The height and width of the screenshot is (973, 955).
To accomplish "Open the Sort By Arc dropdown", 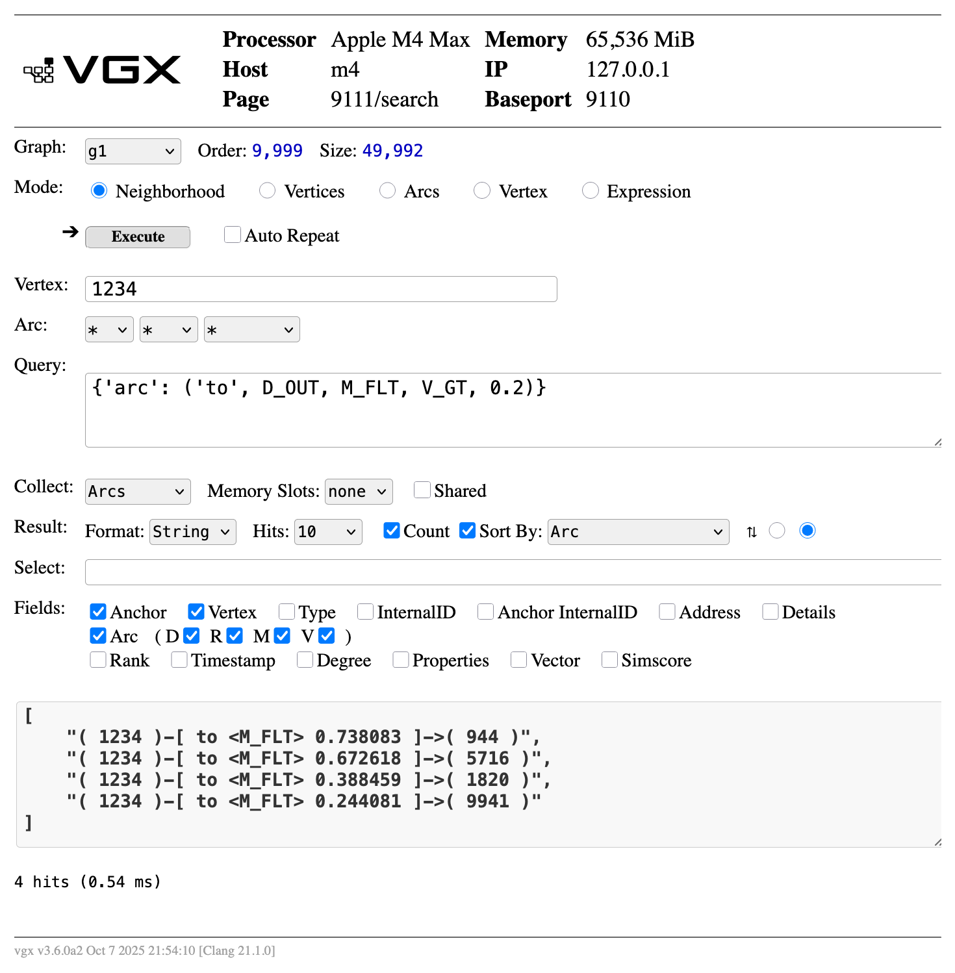I will (x=637, y=532).
